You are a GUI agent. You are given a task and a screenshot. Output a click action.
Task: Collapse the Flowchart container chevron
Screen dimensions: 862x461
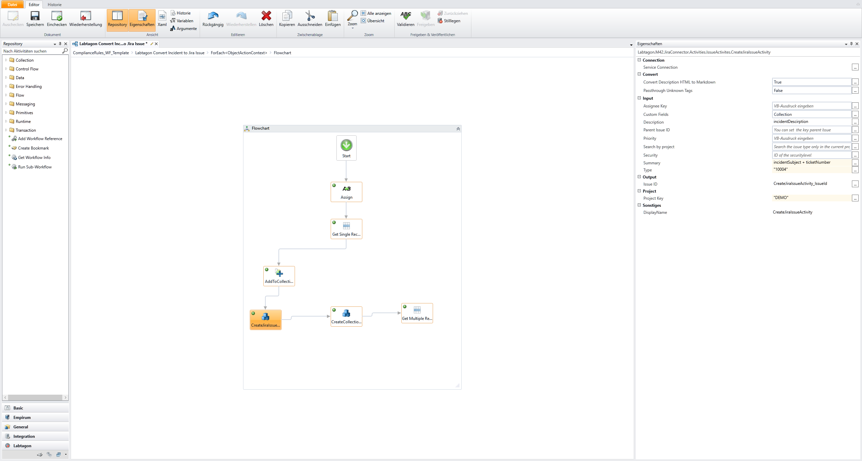click(458, 129)
